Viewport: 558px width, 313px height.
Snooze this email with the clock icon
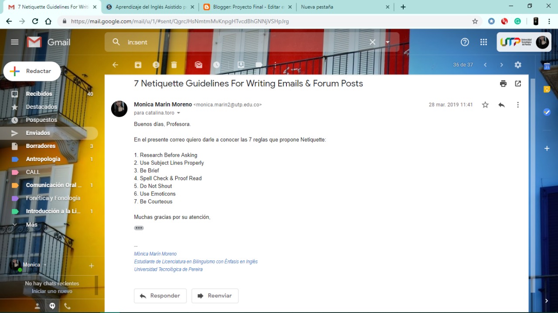216,64
